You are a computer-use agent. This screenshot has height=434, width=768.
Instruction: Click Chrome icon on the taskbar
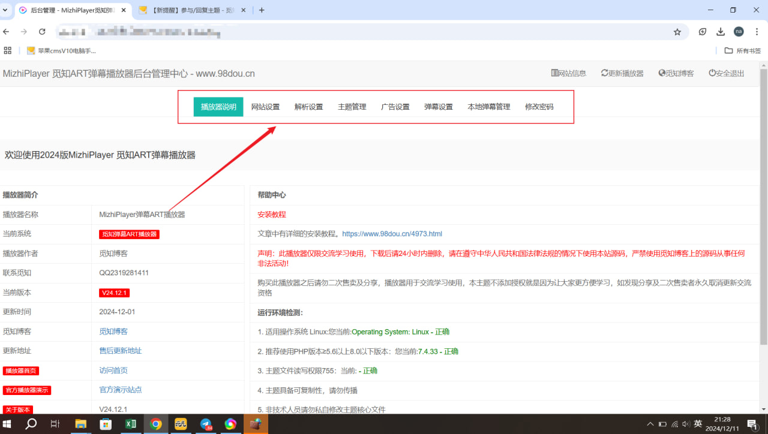coord(155,424)
